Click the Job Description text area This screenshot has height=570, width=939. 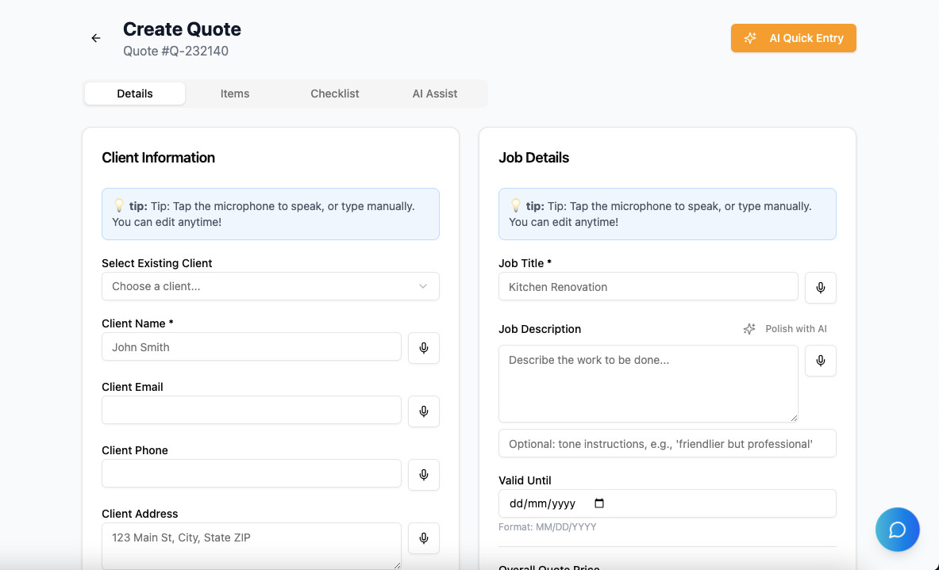(648, 384)
